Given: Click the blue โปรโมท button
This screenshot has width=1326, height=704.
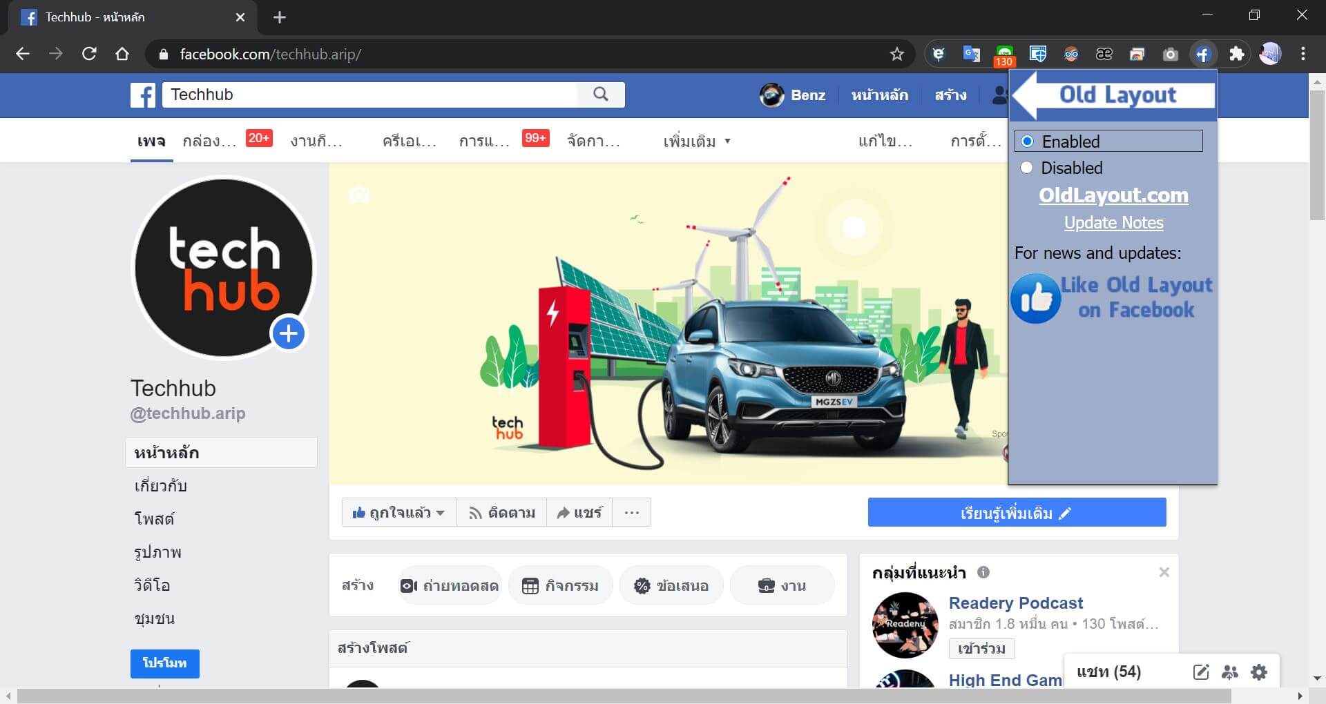Looking at the screenshot, I should (164, 663).
